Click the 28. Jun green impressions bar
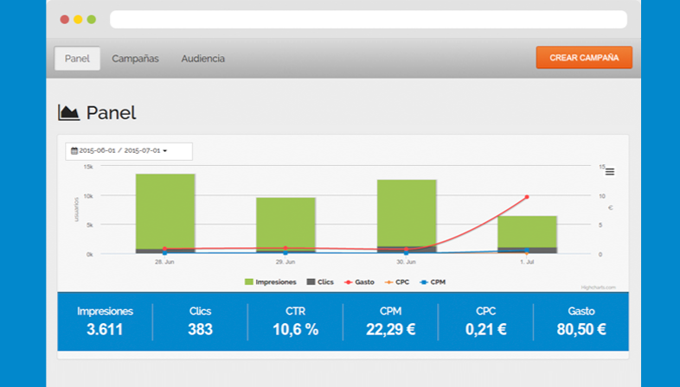This screenshot has height=387, width=680. point(165,212)
